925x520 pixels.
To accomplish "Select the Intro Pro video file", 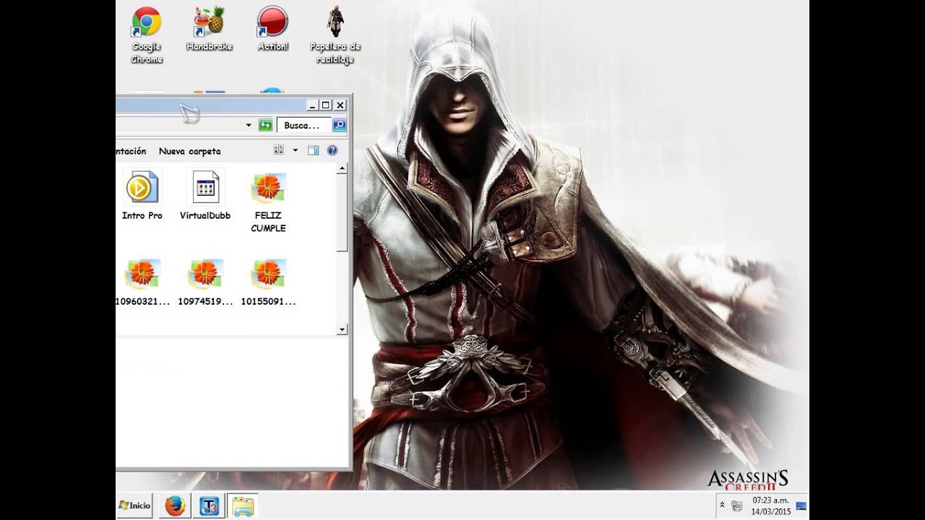I will click(x=142, y=195).
